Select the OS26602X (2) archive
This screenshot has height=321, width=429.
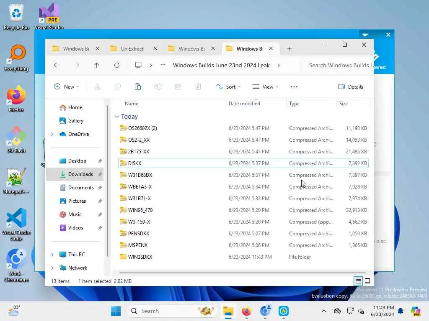point(243,128)
